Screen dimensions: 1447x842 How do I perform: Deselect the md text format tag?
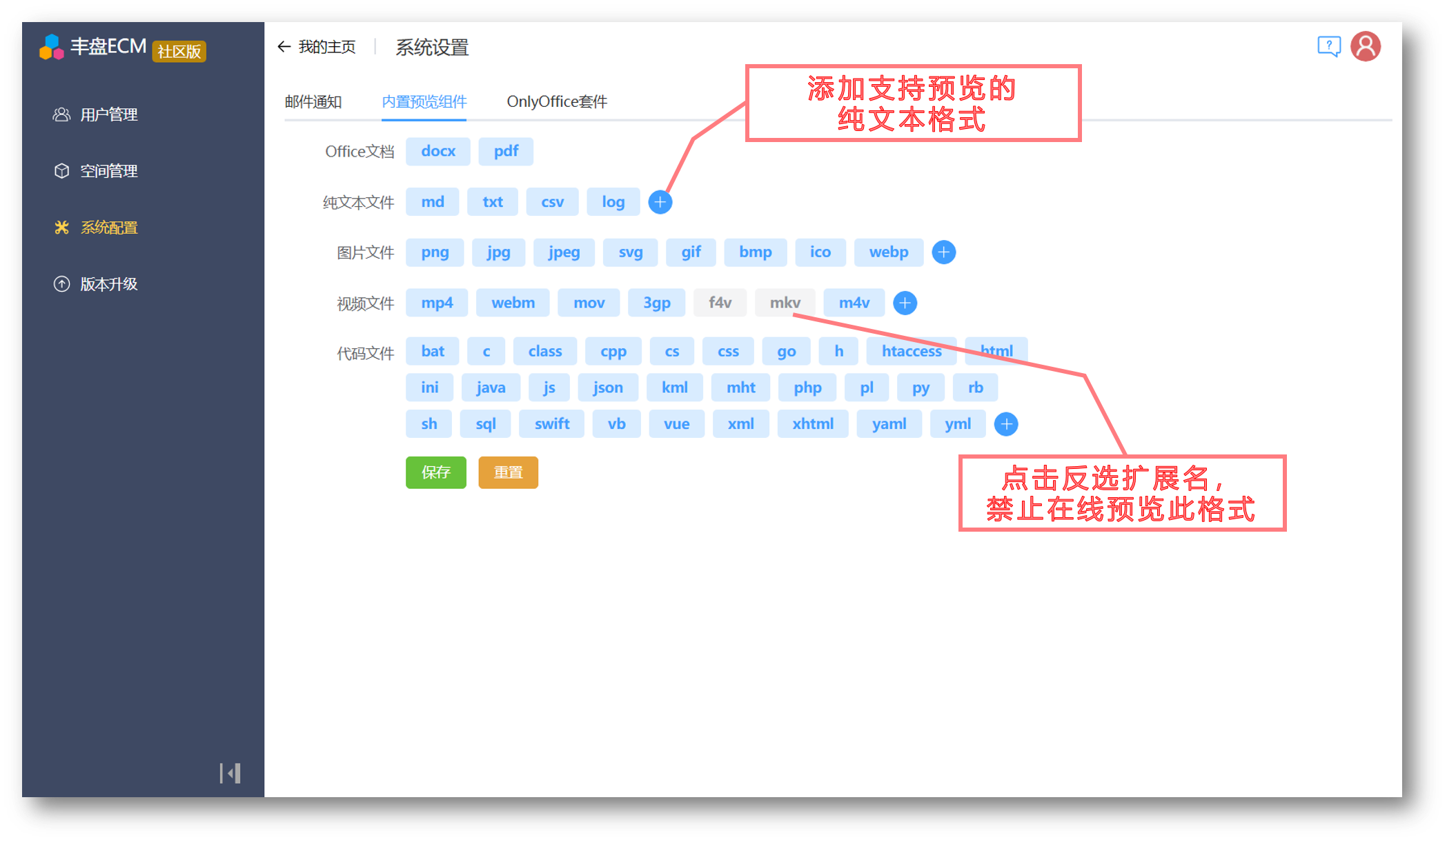[433, 202]
